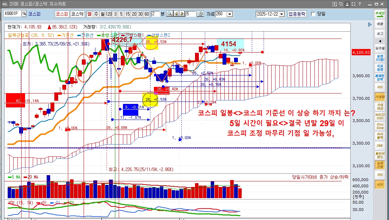Image resolution: width=389 pixels, height=220 pixels.
Task: Click the 업종등락 button
Action: [297, 14]
